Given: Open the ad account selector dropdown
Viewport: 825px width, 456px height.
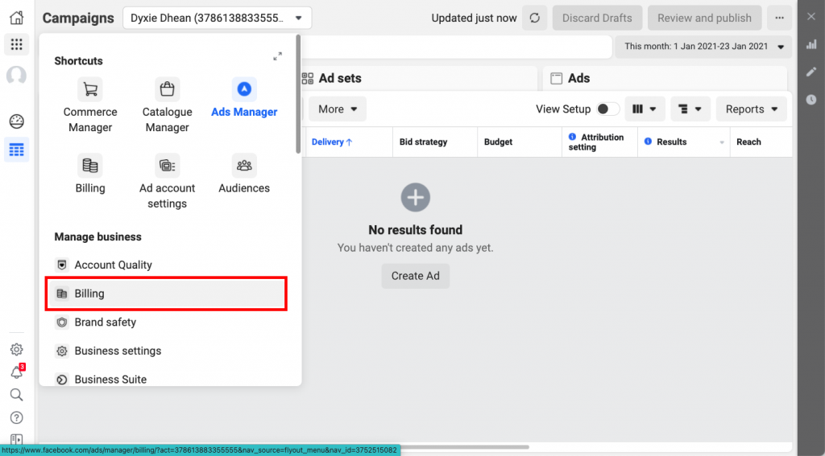Looking at the screenshot, I should coord(218,18).
